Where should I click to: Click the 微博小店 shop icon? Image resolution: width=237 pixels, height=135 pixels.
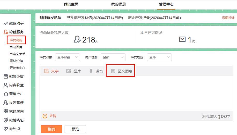point(6,76)
